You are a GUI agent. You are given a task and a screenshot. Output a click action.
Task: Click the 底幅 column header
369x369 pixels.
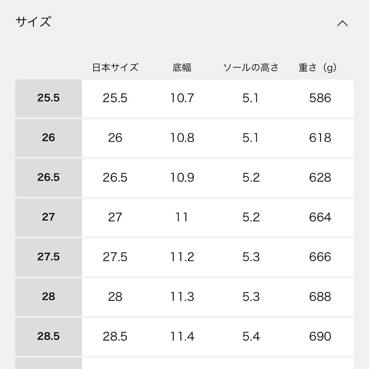click(181, 67)
